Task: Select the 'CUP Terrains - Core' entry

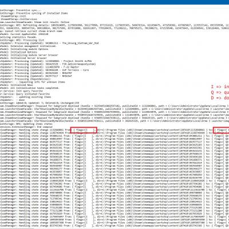Action: [76, 70]
